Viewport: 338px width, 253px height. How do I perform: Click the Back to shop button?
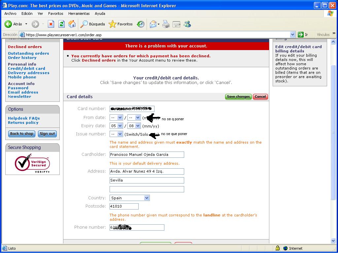coord(22,134)
